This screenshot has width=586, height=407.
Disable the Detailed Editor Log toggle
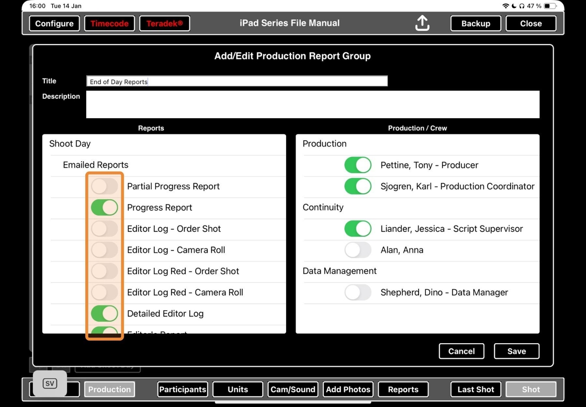(x=104, y=313)
